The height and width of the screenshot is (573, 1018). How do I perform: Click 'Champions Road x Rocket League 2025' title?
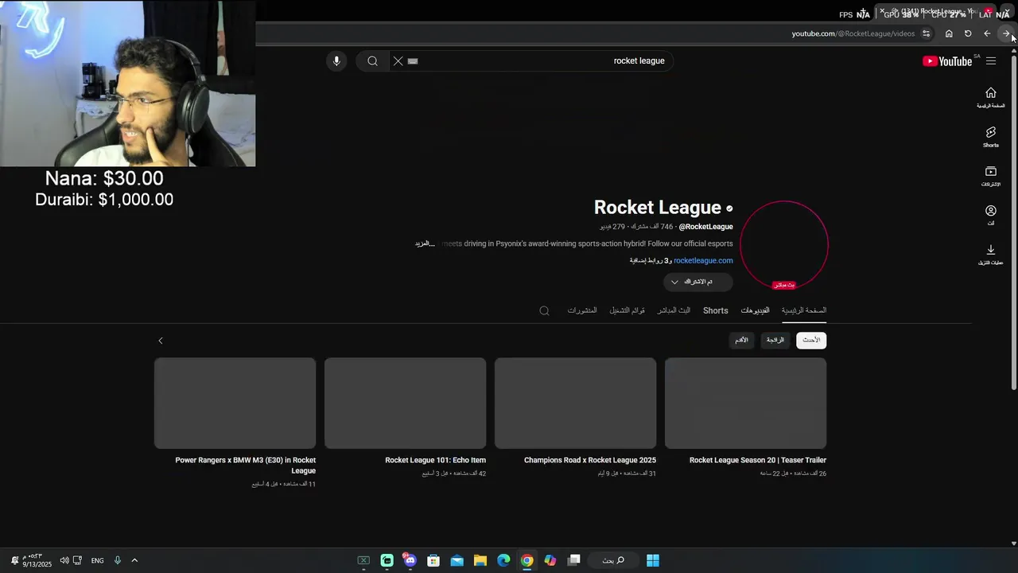590,460
